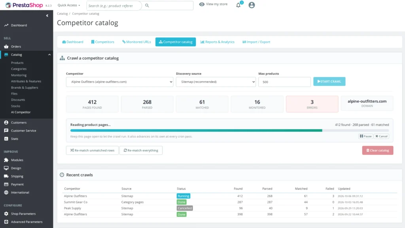Click the Pages Found card showing 412

click(92, 104)
